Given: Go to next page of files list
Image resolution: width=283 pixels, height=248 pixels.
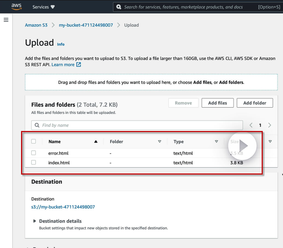Looking at the screenshot, I should [x=270, y=125].
